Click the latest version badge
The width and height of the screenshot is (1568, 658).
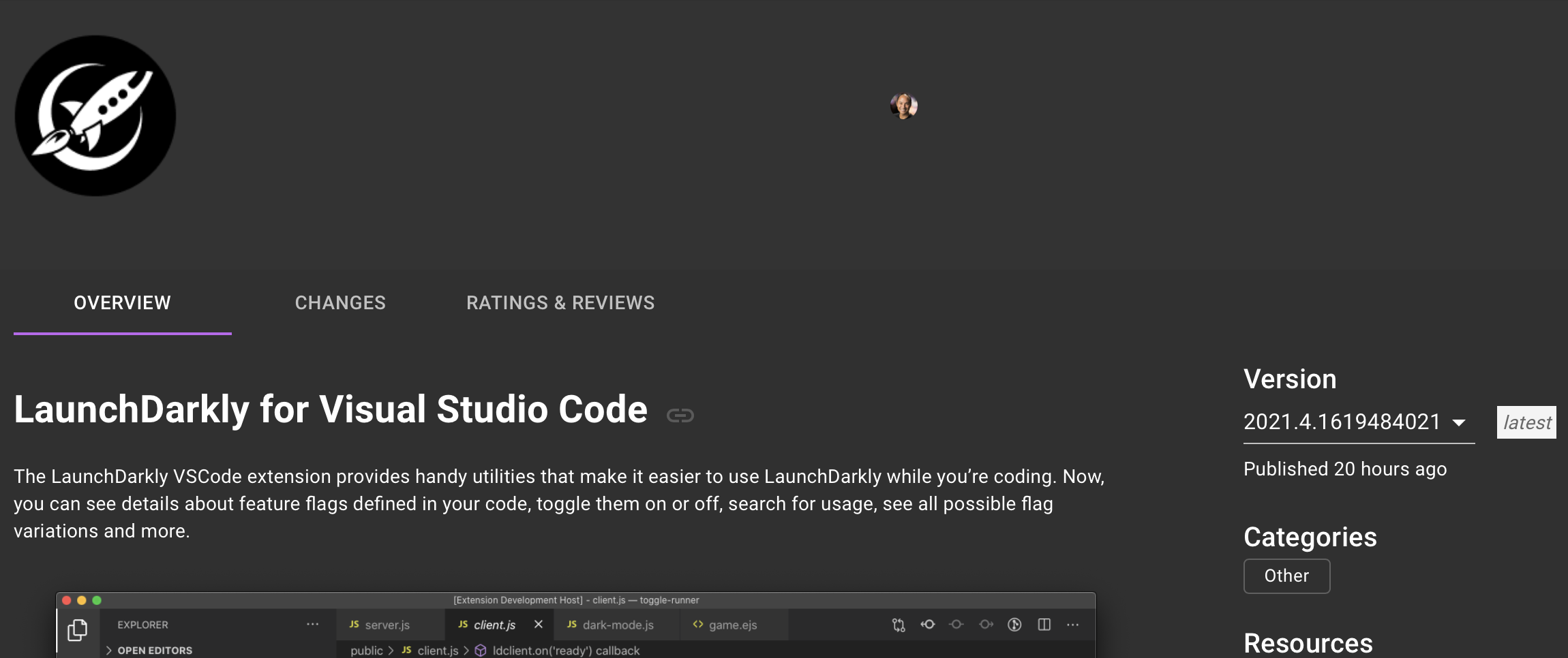pyautogui.click(x=1526, y=422)
